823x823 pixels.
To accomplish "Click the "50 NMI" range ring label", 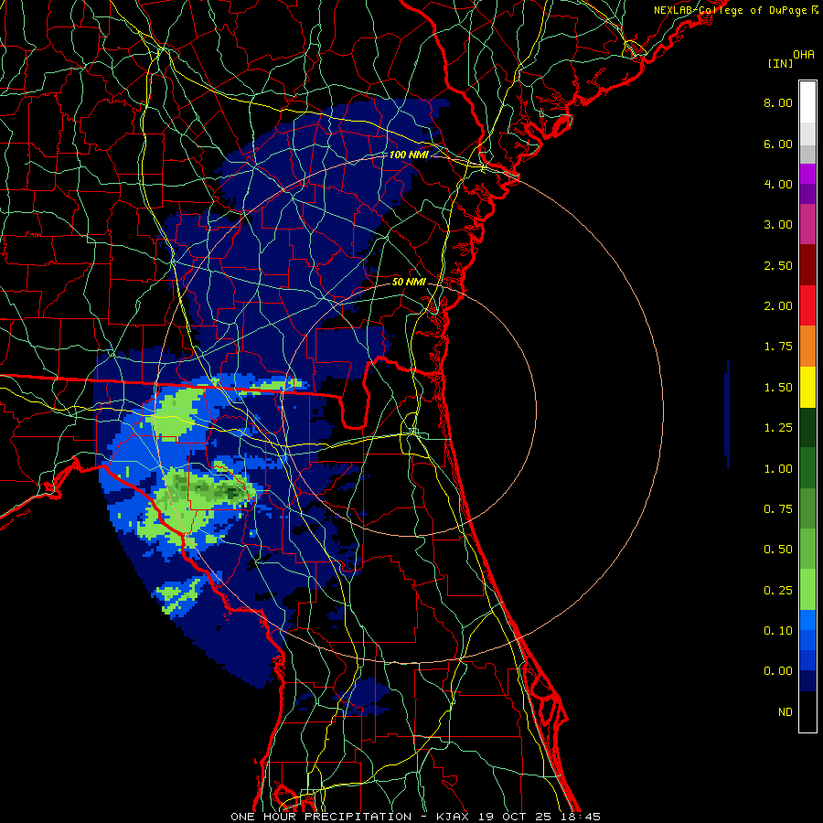I will [409, 282].
